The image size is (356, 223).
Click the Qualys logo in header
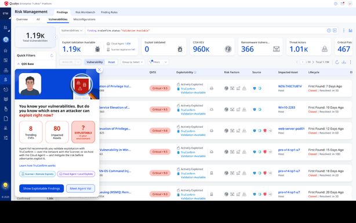pyautogui.click(x=6, y=3)
